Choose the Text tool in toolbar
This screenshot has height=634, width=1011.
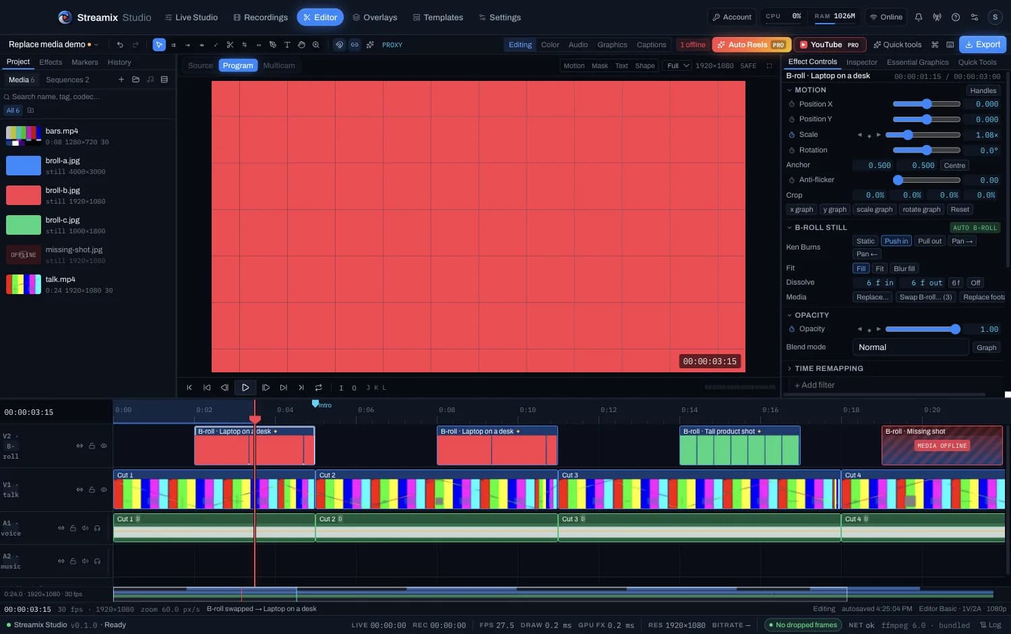[x=287, y=45]
